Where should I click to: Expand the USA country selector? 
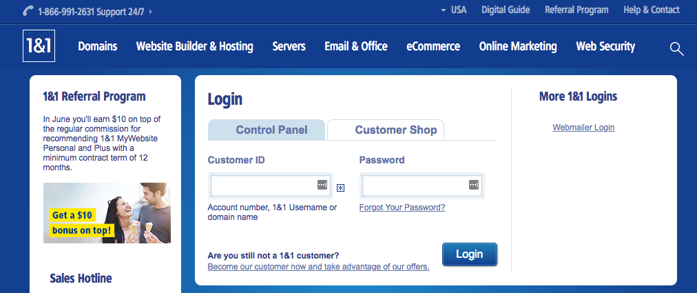pyautogui.click(x=453, y=10)
